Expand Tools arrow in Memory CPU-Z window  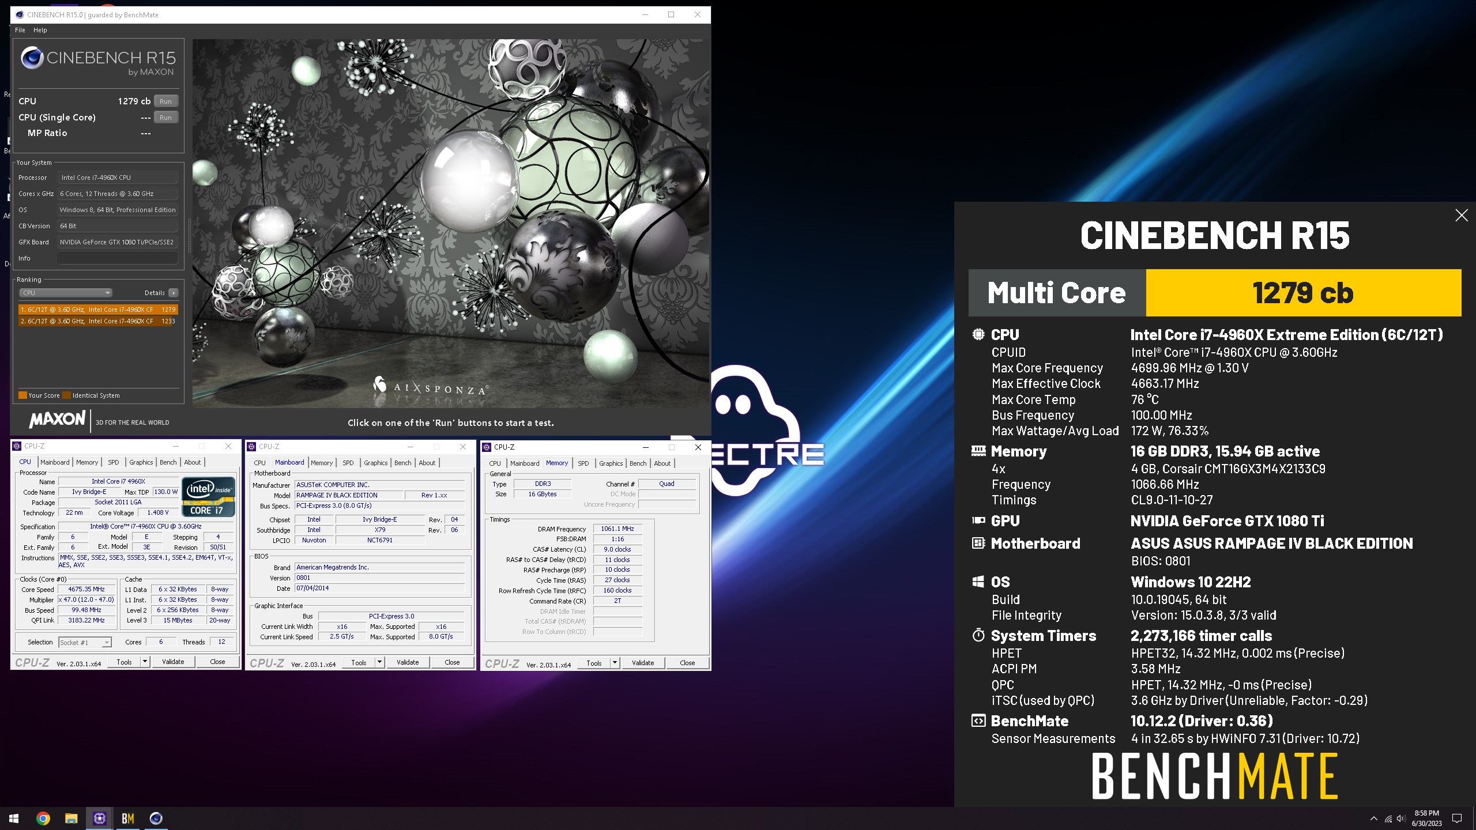[x=615, y=663]
